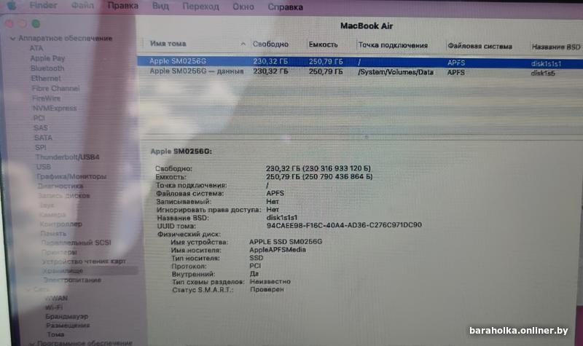This screenshot has height=346, width=583.
Task: Select Ethernet in the sidebar
Action: [x=46, y=79]
